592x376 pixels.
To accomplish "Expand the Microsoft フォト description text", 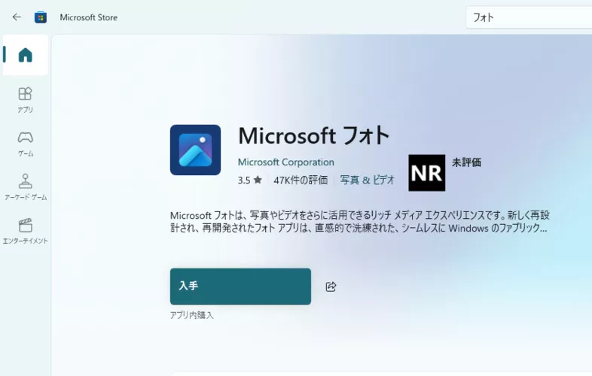I will [x=359, y=222].
